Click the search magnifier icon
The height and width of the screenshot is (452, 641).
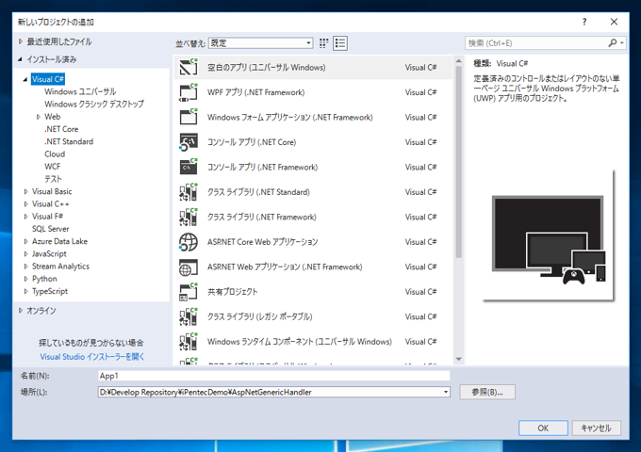(x=612, y=43)
